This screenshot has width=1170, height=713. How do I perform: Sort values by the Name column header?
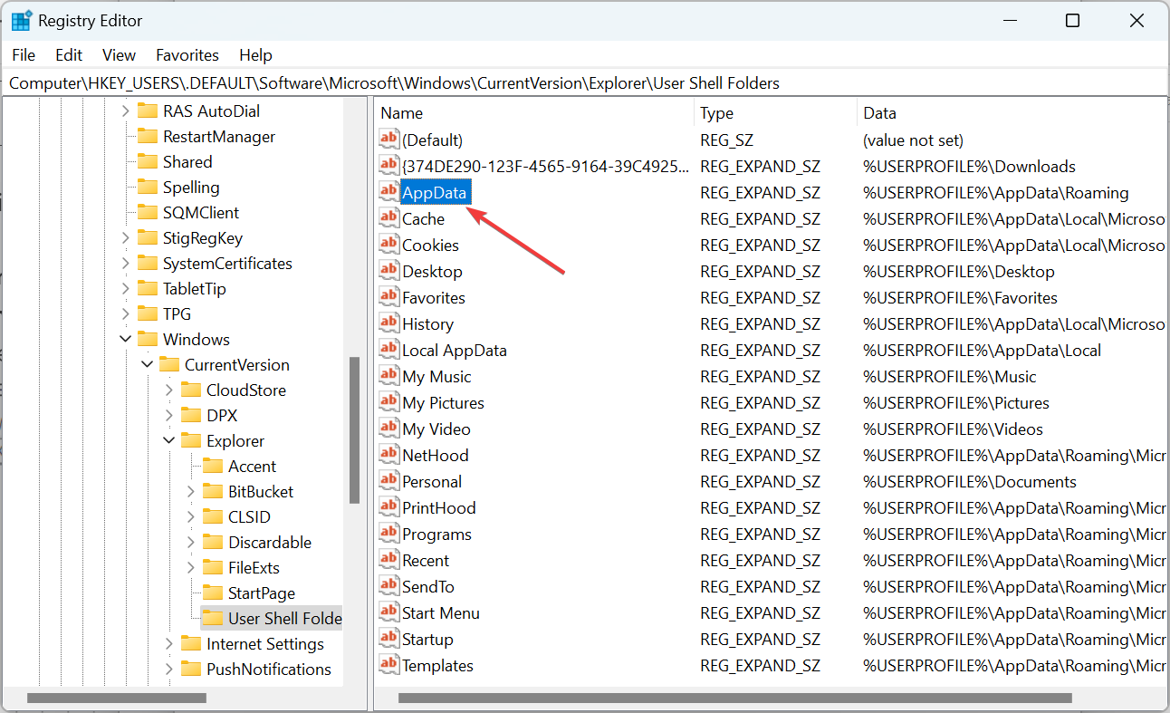pyautogui.click(x=533, y=113)
